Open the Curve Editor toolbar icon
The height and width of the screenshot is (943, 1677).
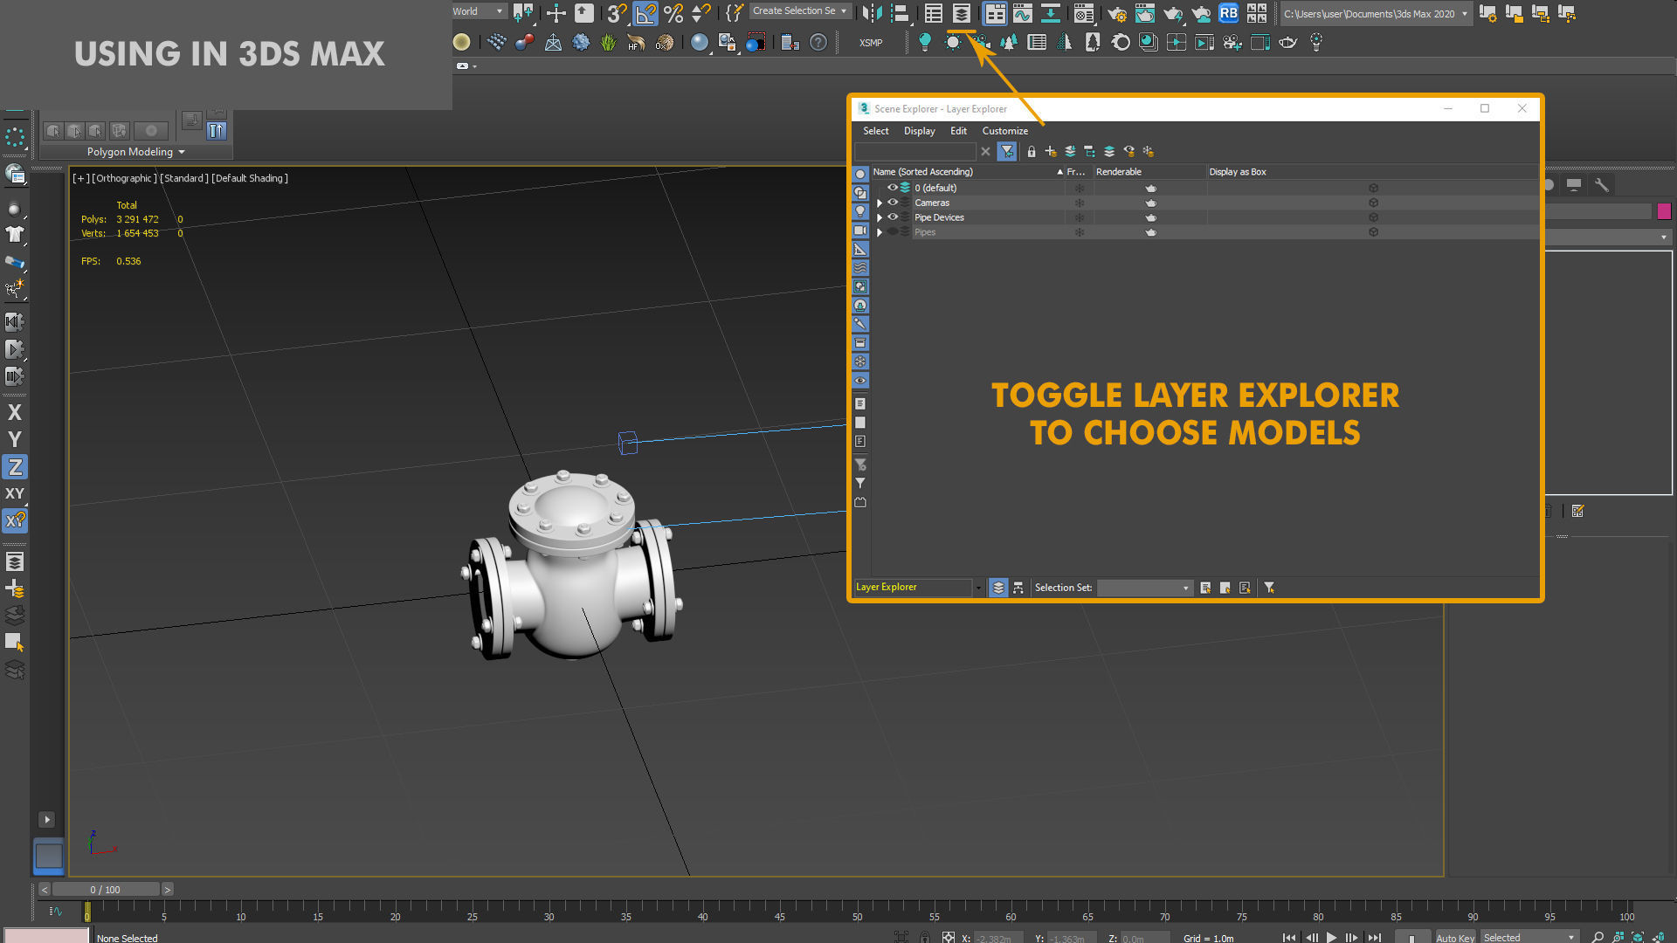(1023, 13)
